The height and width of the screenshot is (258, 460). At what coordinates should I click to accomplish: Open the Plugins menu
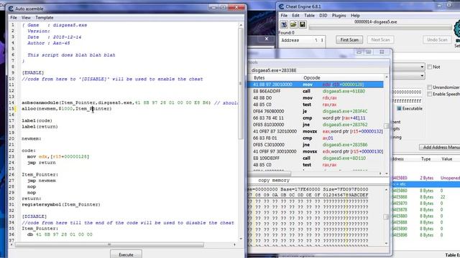click(339, 16)
